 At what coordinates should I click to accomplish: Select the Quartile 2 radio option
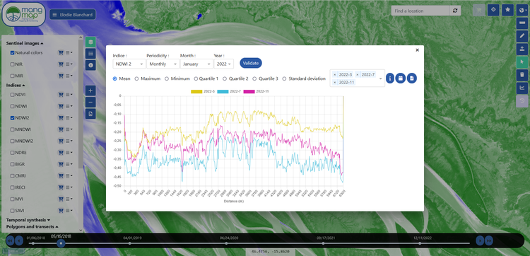click(x=225, y=78)
